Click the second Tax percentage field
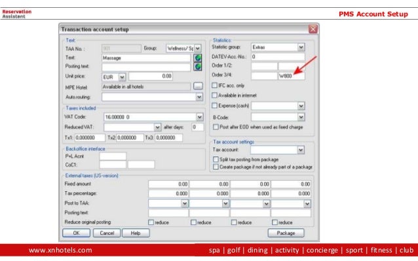Screen dimensions: 418x261 click(x=210, y=194)
